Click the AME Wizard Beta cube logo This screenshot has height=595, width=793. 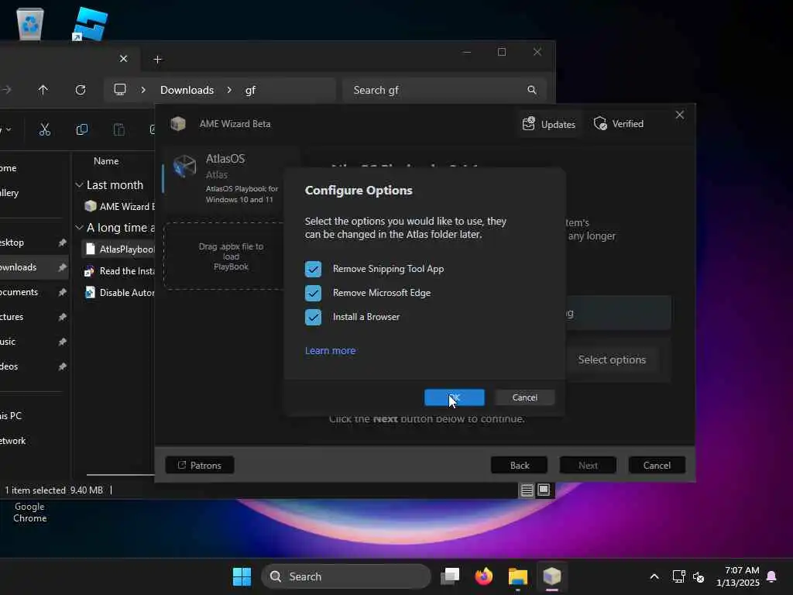click(x=178, y=123)
